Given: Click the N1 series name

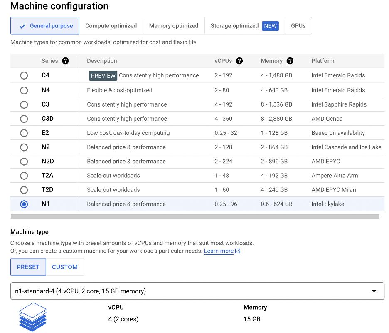Looking at the screenshot, I should click(x=45, y=204).
